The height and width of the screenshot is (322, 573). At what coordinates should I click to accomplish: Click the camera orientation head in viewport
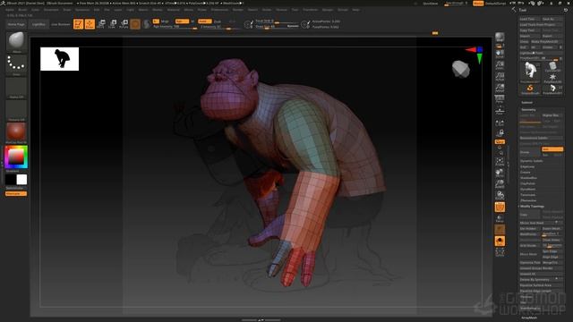click(460, 69)
